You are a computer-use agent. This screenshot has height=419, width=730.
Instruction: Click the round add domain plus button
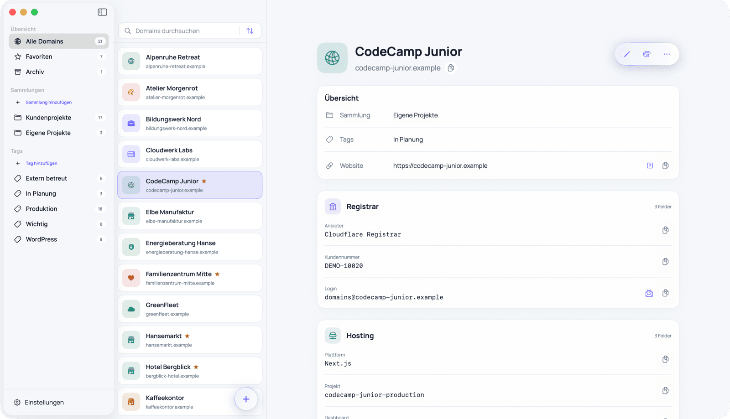(x=246, y=399)
